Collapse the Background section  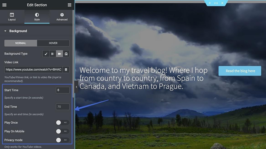[x=5, y=31]
